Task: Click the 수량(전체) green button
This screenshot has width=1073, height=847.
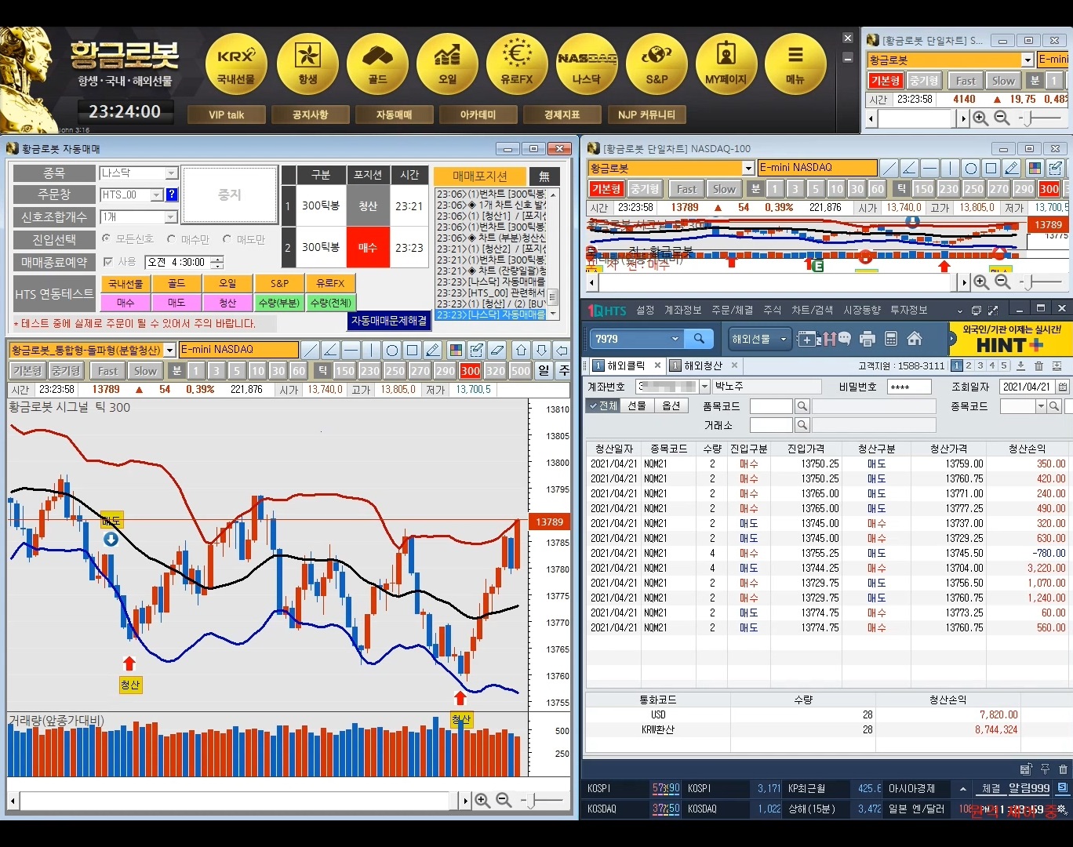Action: pos(331,303)
